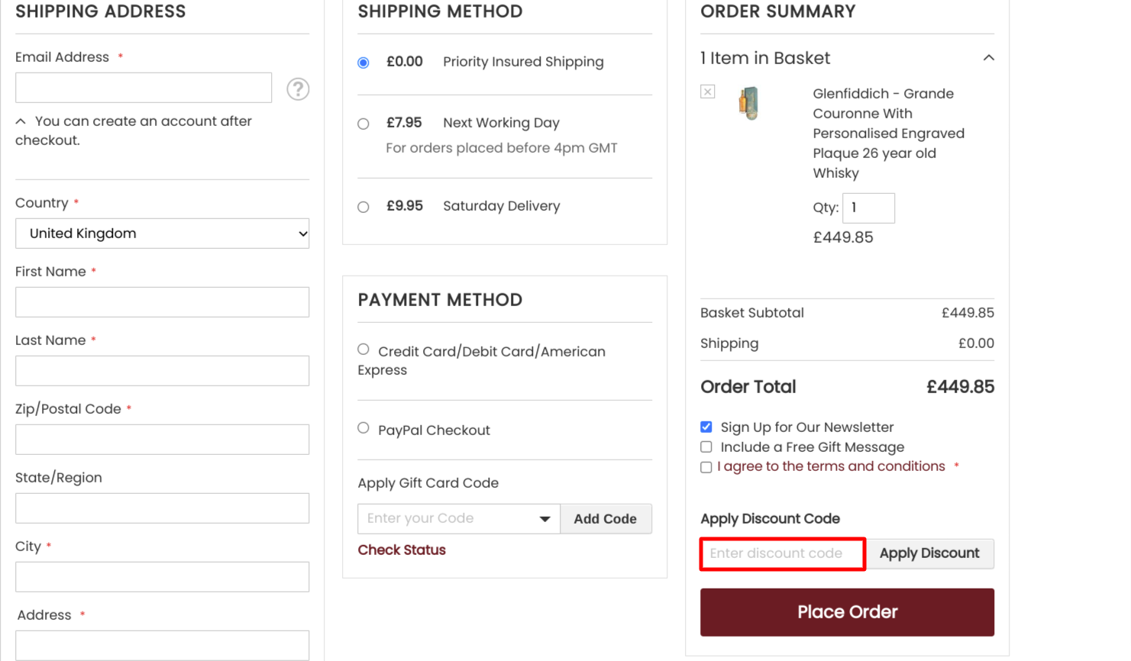Select Priority Insured Shipping for £0.00
The height and width of the screenshot is (661, 1131).
coord(363,63)
